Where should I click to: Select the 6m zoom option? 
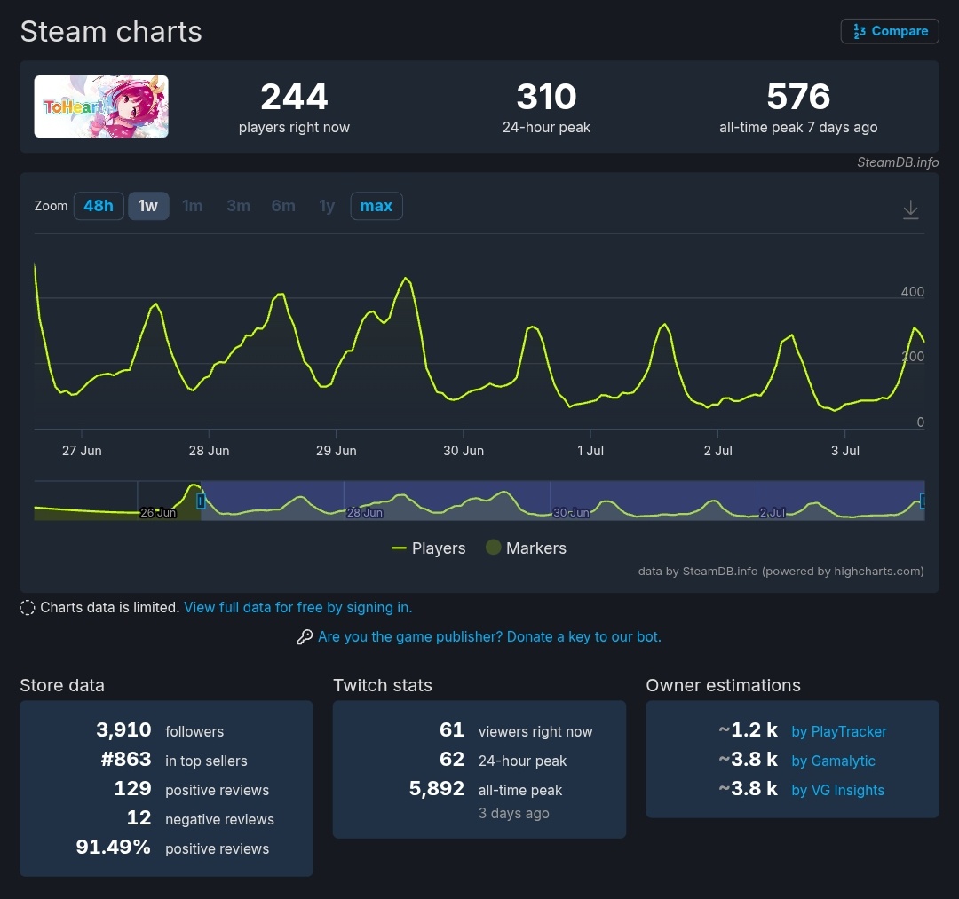click(x=283, y=206)
